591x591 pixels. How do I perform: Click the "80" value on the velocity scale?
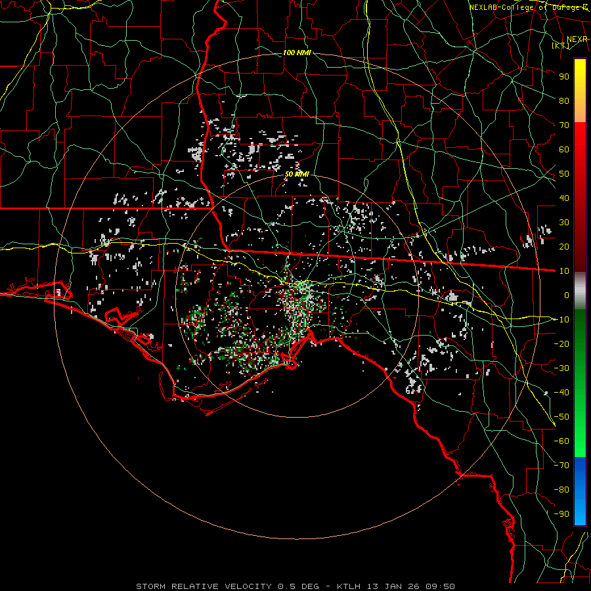tap(564, 100)
